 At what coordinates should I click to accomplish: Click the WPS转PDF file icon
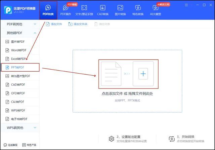(7, 110)
